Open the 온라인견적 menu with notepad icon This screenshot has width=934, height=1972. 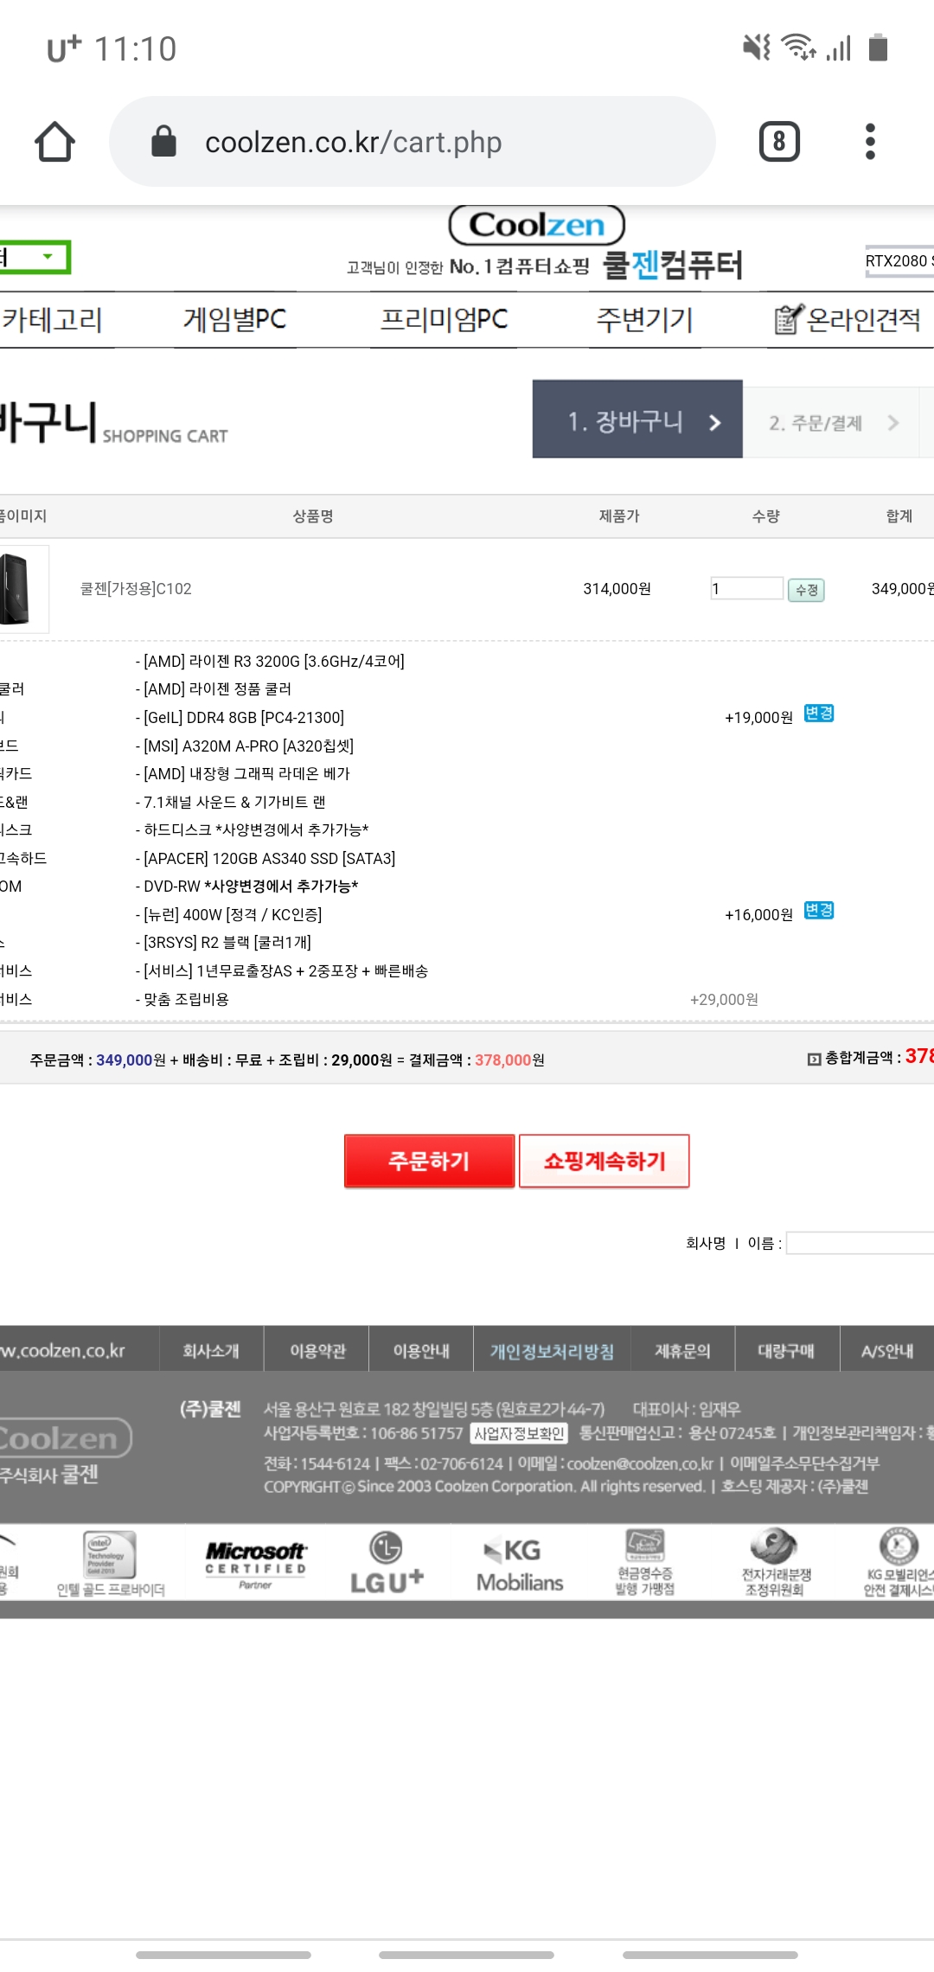click(x=848, y=320)
